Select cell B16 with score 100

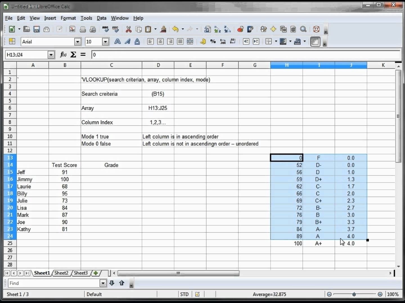(x=65, y=179)
